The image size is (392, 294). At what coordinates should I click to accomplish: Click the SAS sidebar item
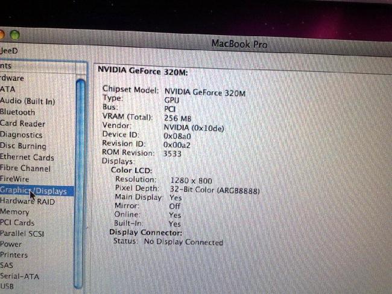pos(7,265)
